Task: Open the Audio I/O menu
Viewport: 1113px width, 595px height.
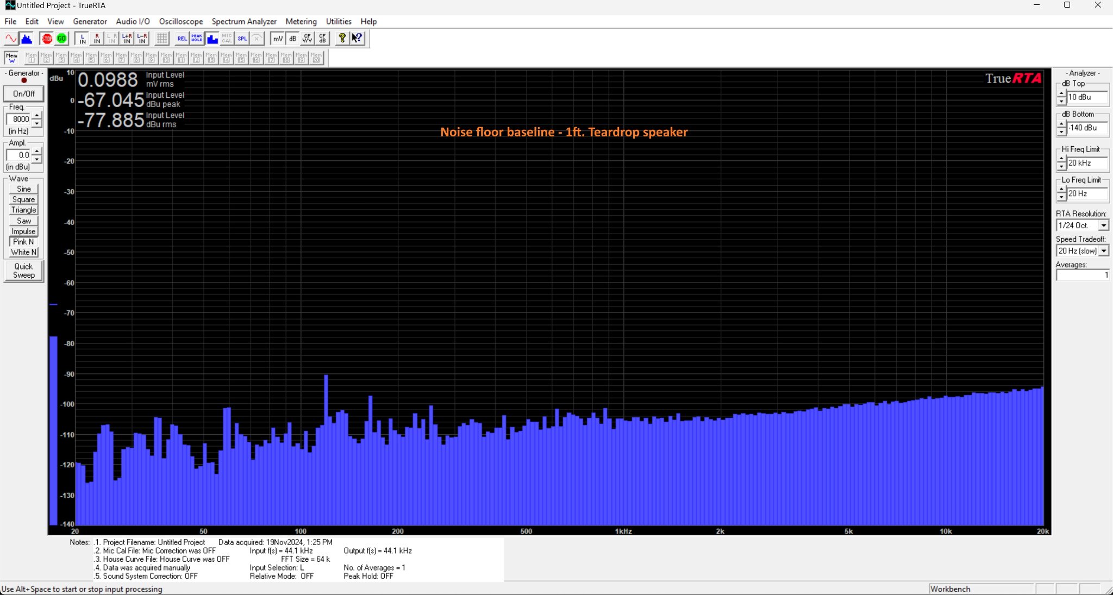Action: pyautogui.click(x=133, y=21)
